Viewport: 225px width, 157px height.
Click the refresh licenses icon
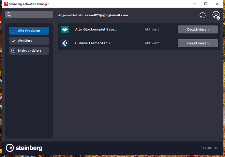(x=202, y=15)
